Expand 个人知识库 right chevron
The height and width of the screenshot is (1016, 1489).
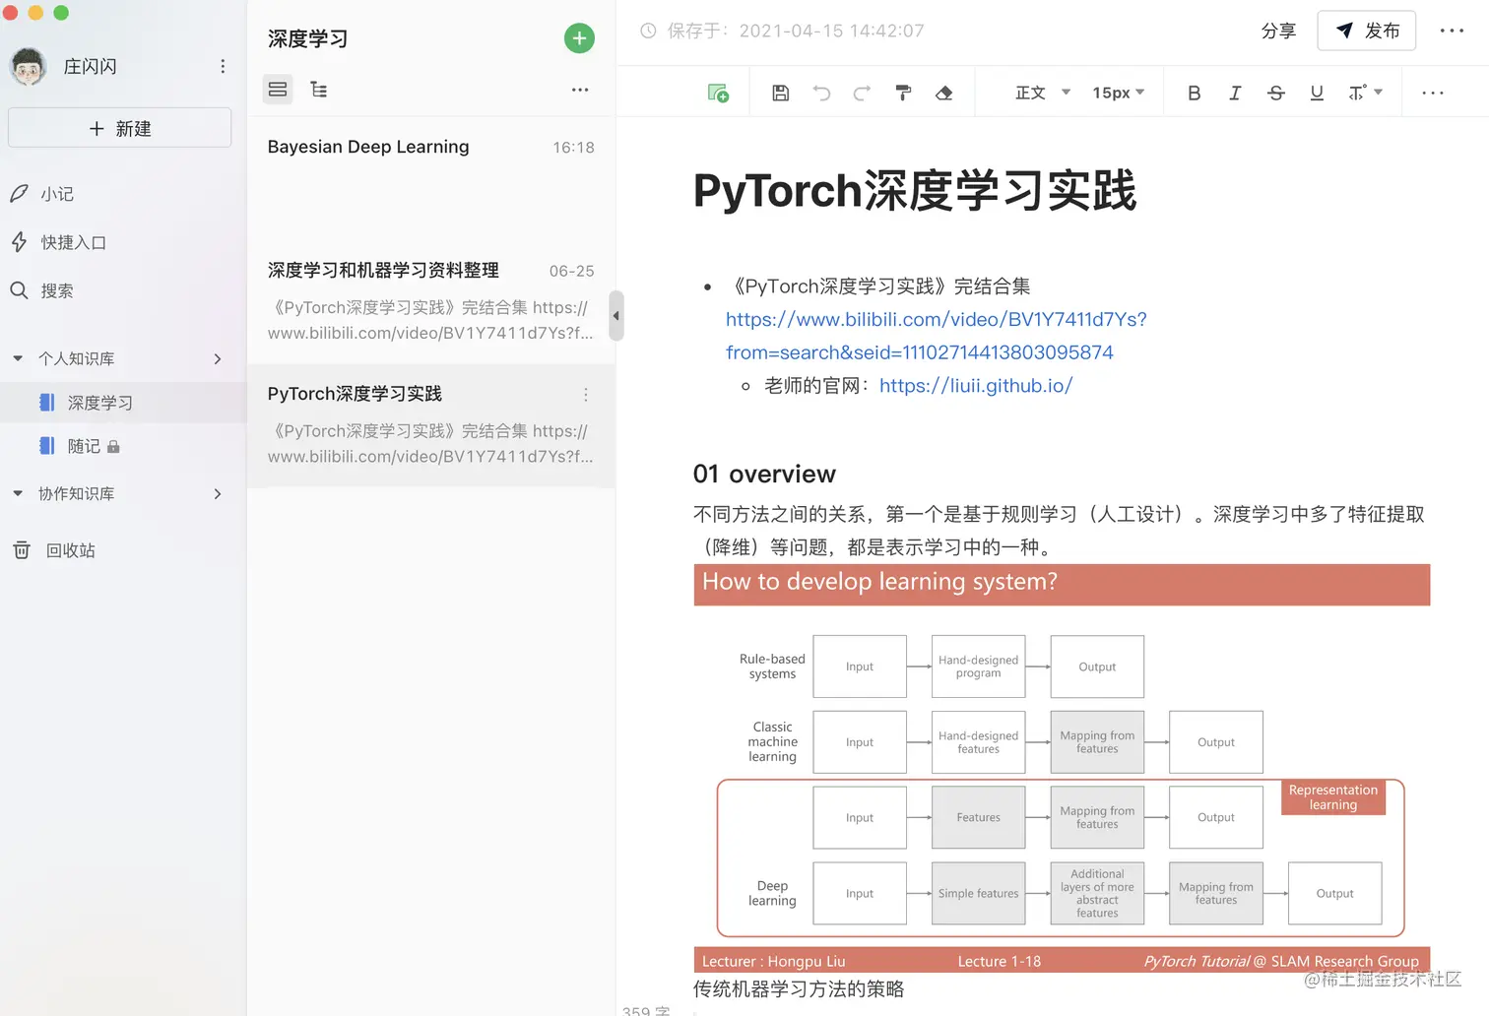tap(218, 358)
